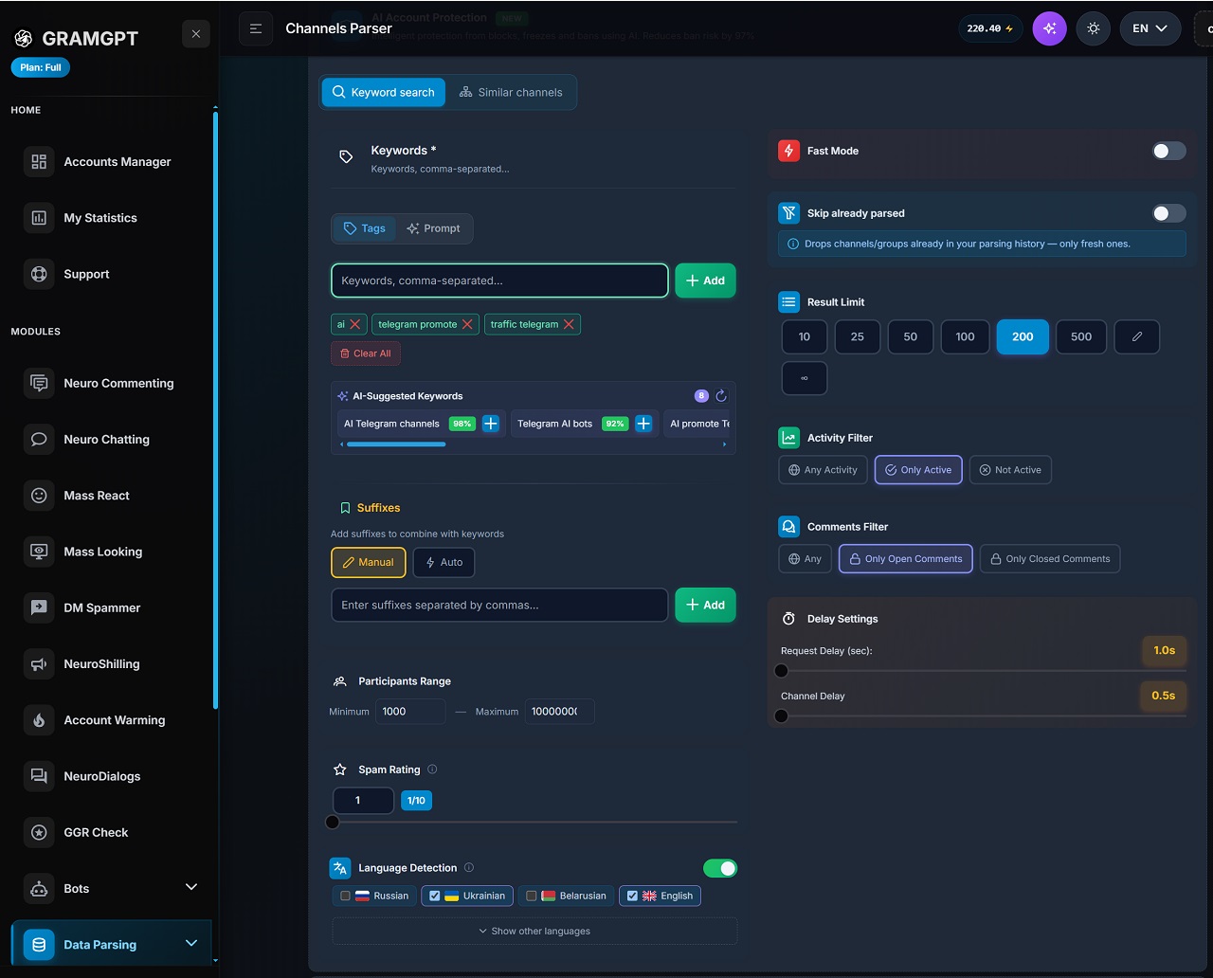Uncheck the English language checkbox
The image size is (1213, 978).
tap(632, 896)
